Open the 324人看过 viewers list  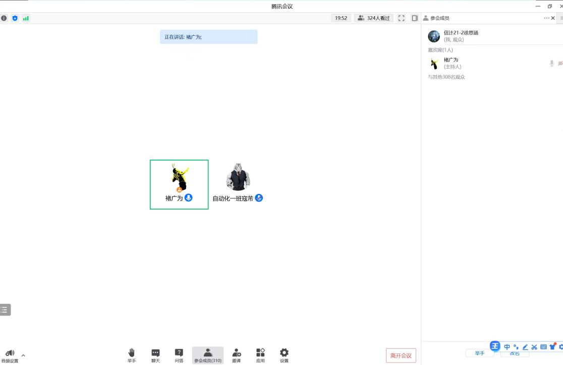tap(374, 18)
